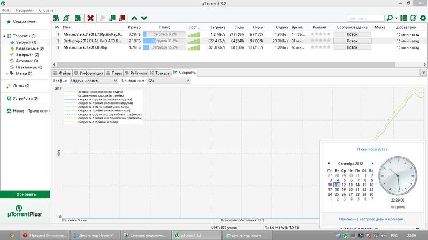Click the web search magnifier icon

(x=389, y=18)
